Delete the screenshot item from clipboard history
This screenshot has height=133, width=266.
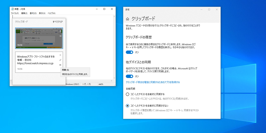pos(60,31)
